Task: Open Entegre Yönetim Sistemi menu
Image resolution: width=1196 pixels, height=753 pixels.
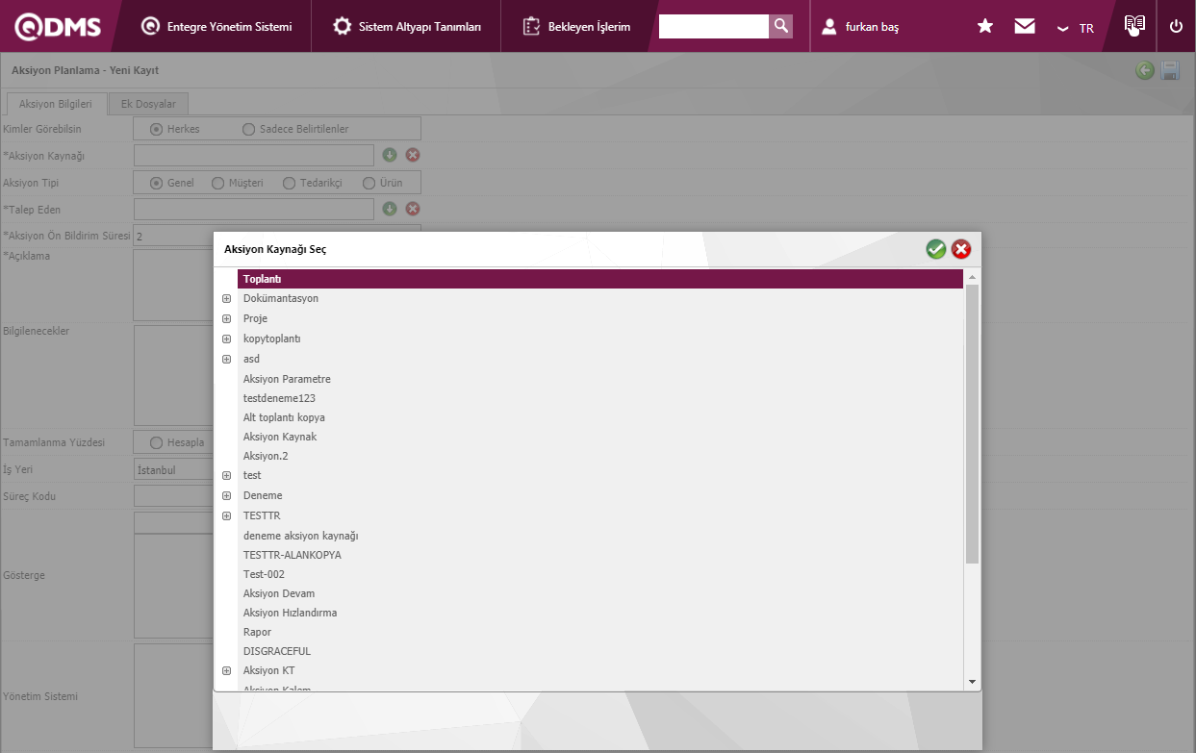Action: coord(216,27)
